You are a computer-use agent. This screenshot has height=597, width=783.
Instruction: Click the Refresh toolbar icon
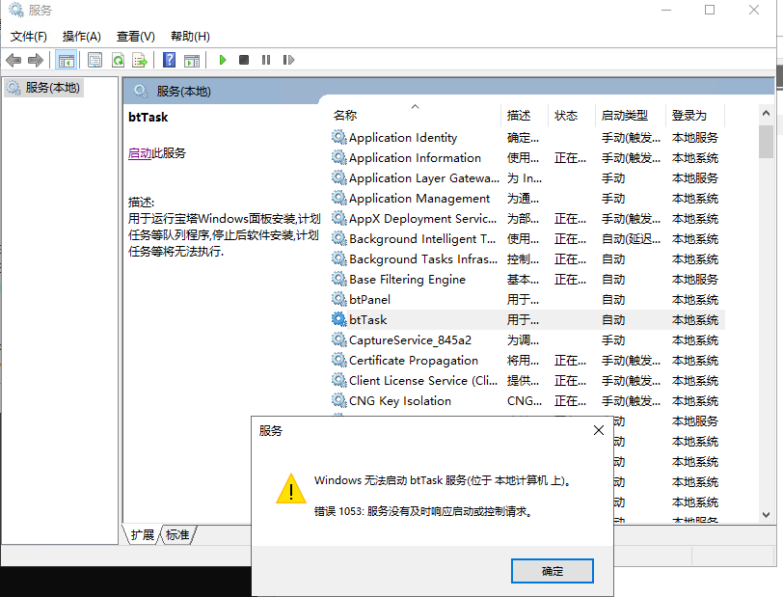pyautogui.click(x=119, y=61)
